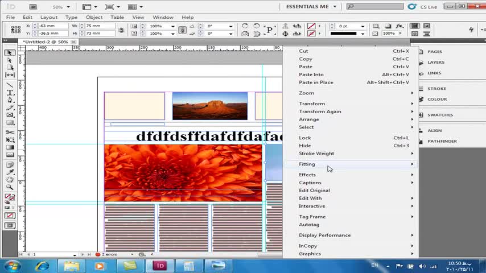This screenshot has width=486, height=273.
Task: Click the orange flower image on the page
Action: pos(183,172)
